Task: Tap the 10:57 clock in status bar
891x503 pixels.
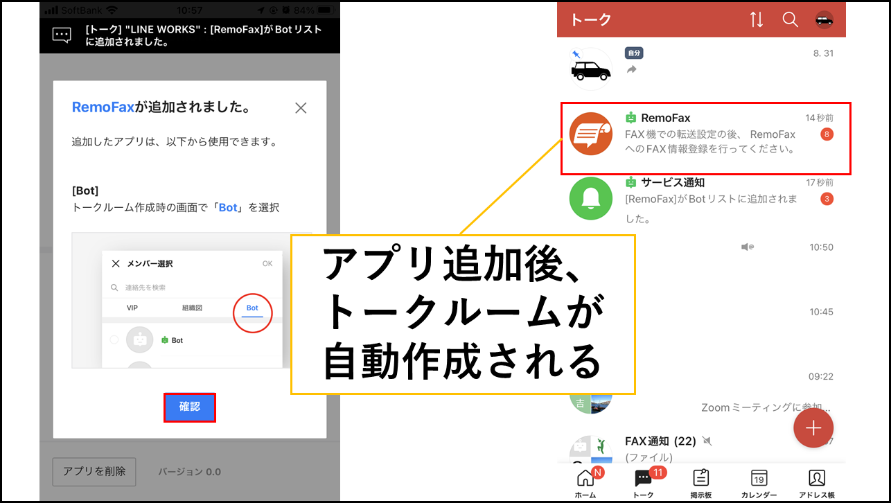Action: (189, 11)
